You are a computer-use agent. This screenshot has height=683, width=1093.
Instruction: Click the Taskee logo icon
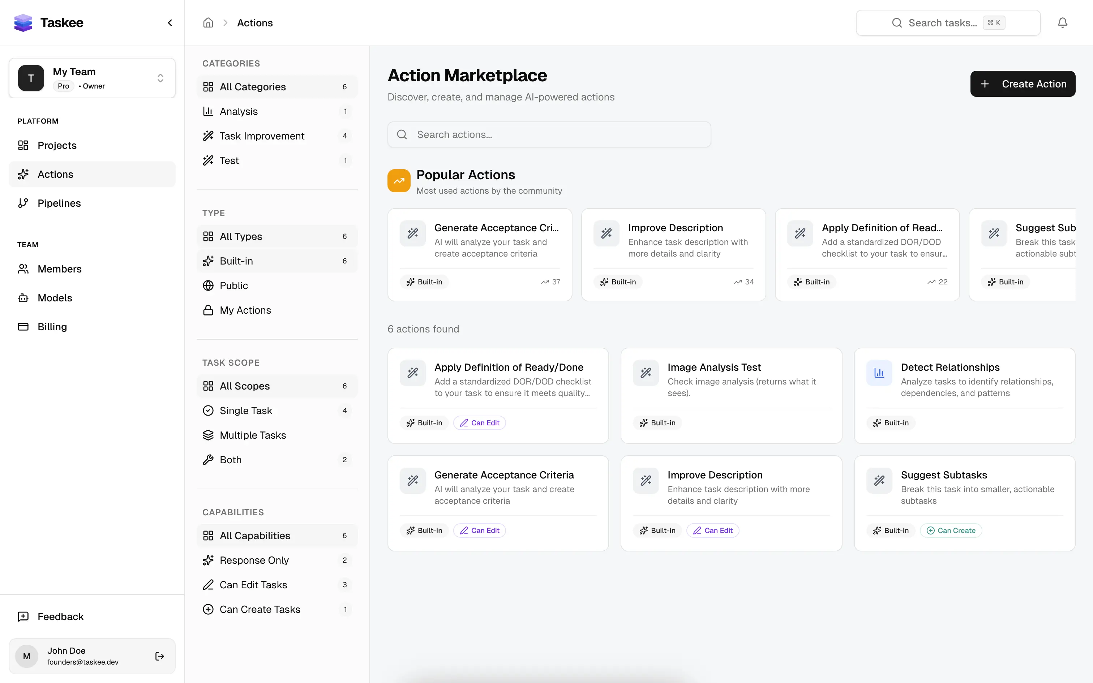click(x=22, y=22)
